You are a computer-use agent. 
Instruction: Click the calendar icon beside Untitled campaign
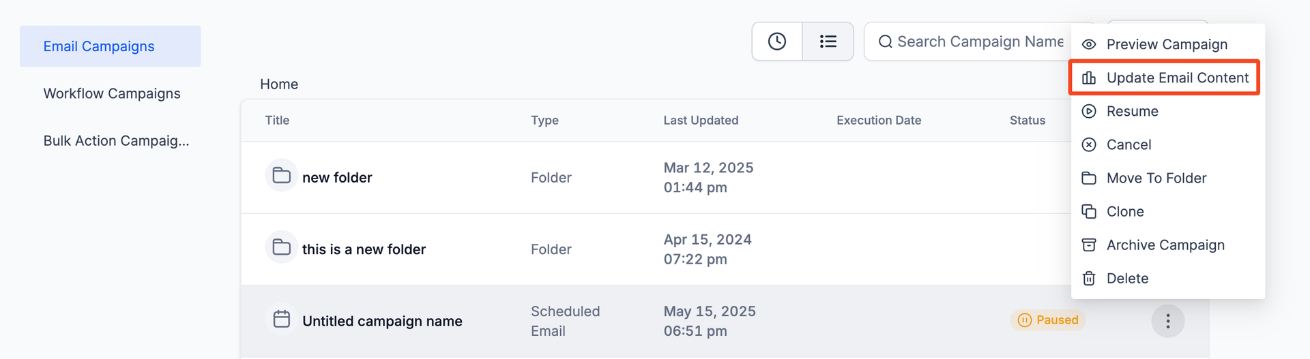(x=281, y=319)
